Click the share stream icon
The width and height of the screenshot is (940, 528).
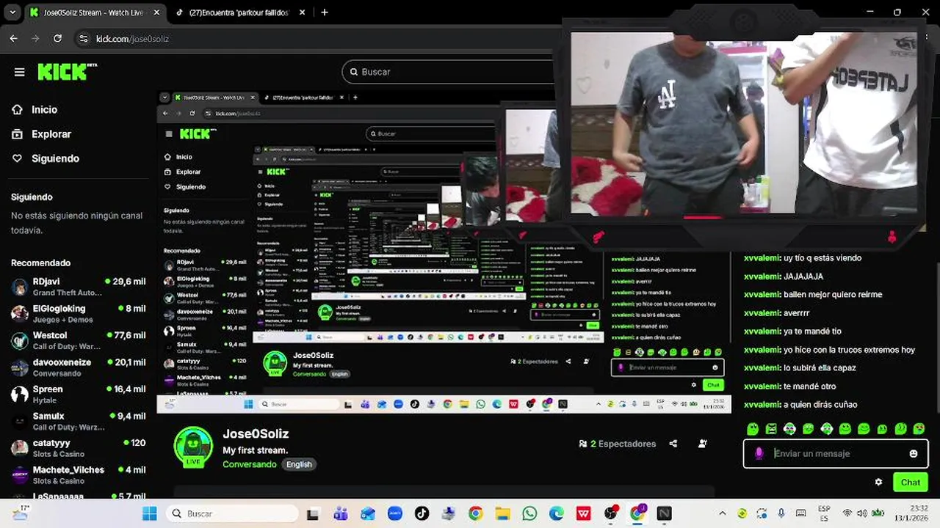(x=673, y=444)
